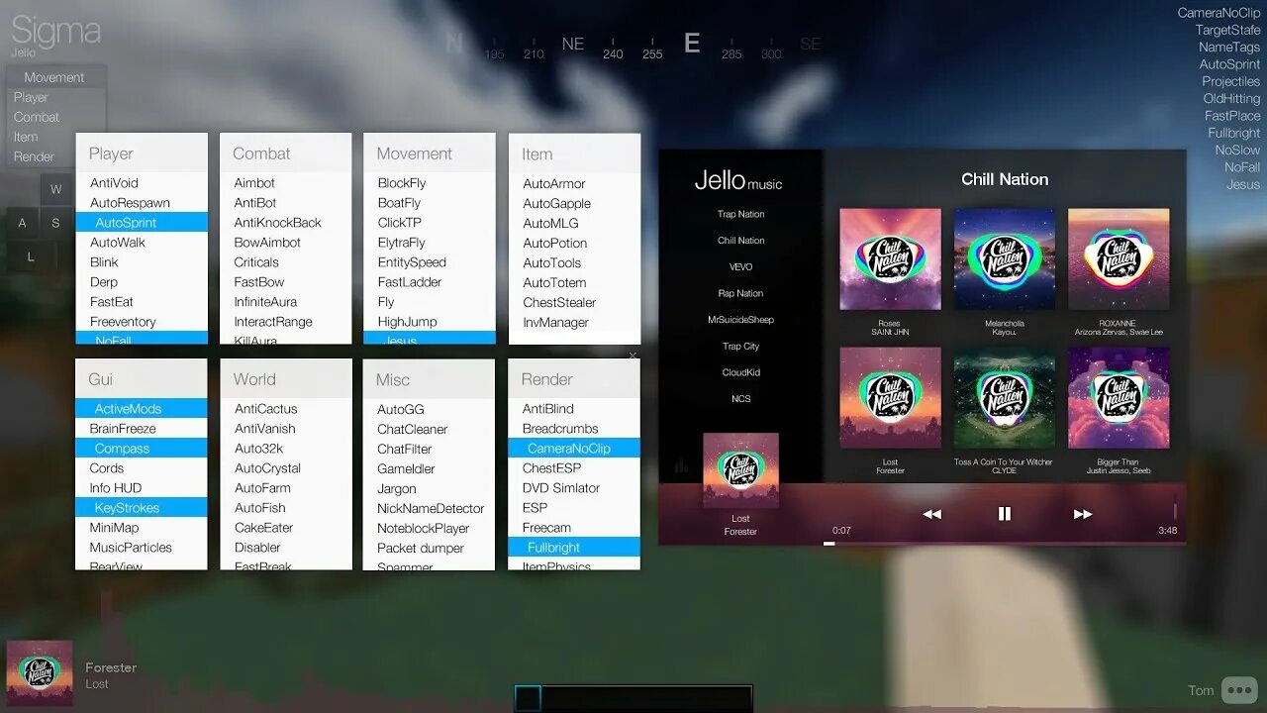Open the VEVO channel
Screen dimensions: 1267x713
tap(741, 267)
